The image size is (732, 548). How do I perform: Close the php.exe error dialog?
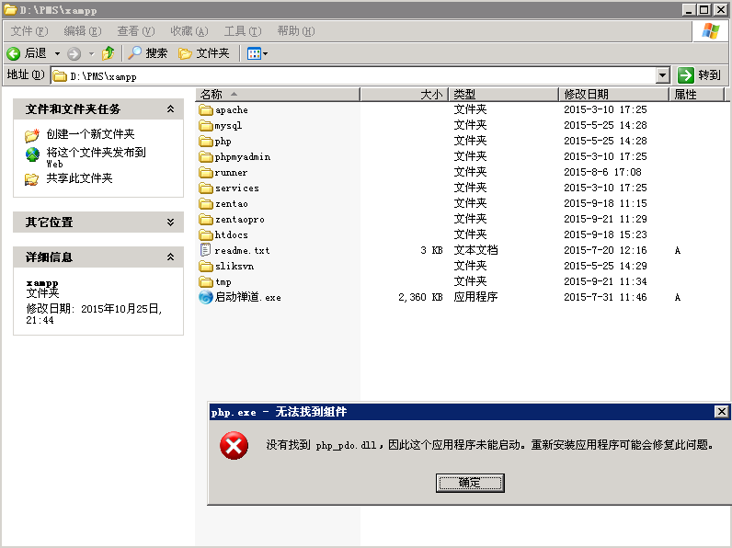(x=721, y=412)
